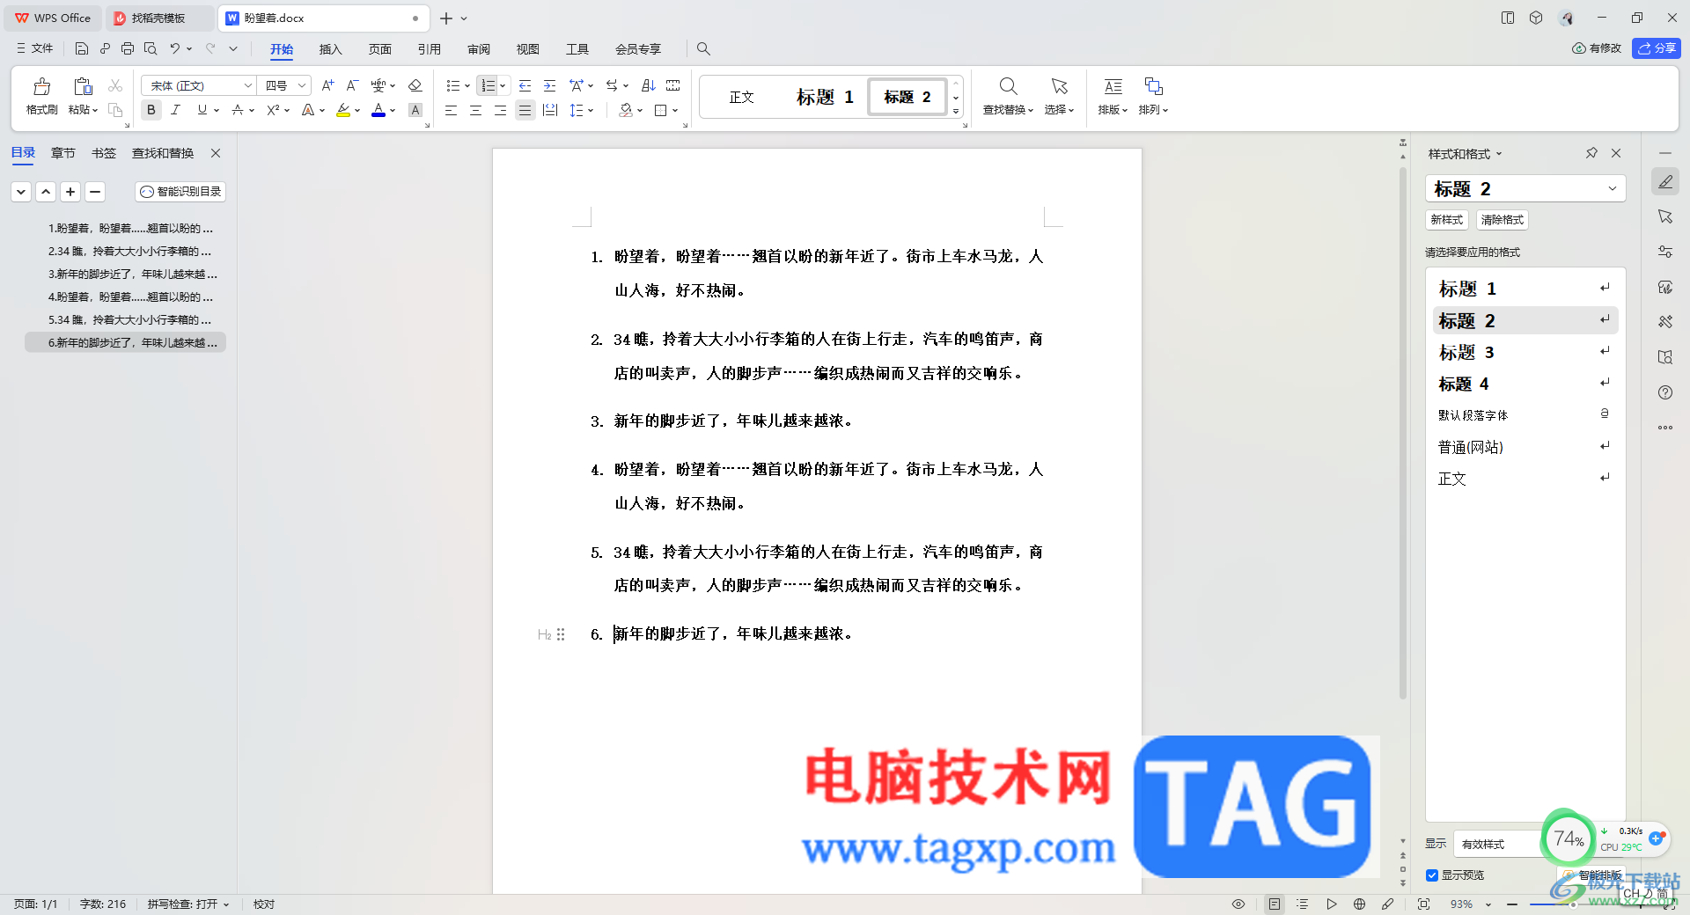
Task: Expand the bullet list dropdown arrow
Action: [467, 86]
